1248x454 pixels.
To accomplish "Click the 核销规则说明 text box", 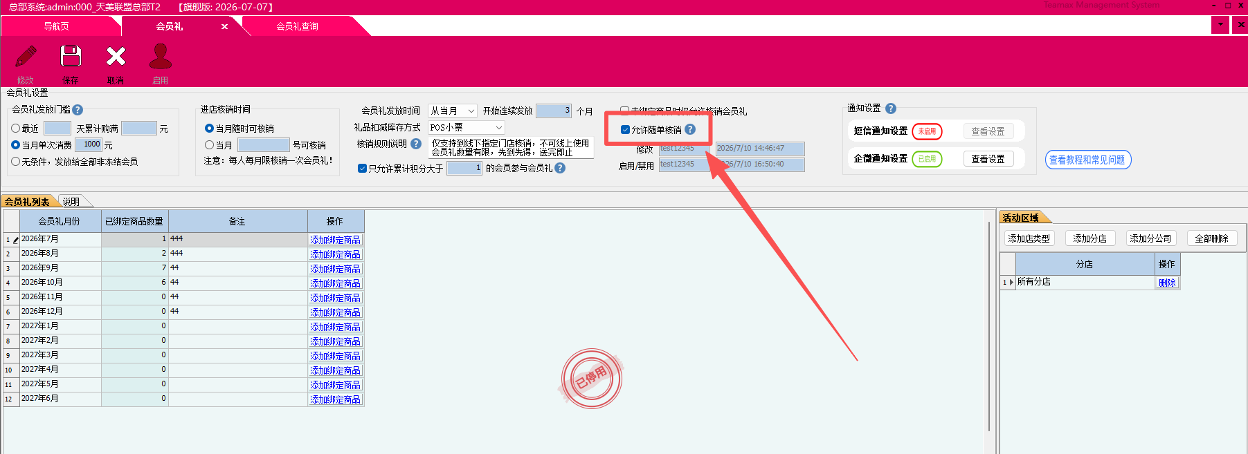I will point(512,148).
